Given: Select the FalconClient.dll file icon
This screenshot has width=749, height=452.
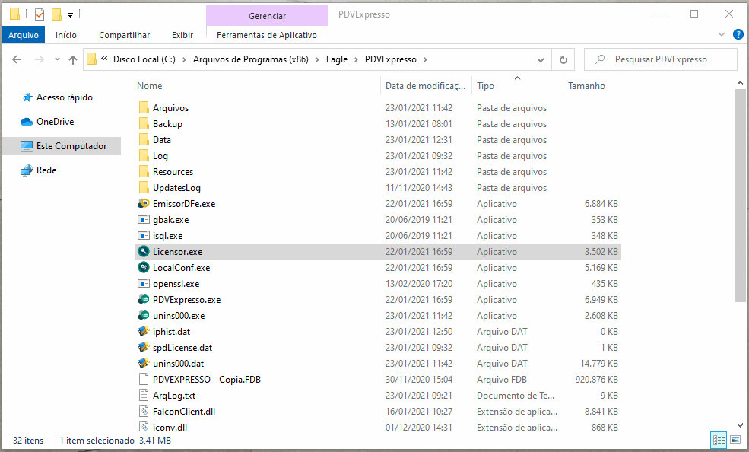Looking at the screenshot, I should [143, 412].
